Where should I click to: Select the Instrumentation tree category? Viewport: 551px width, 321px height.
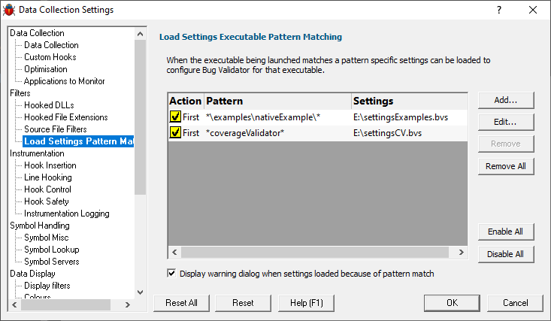(x=37, y=153)
